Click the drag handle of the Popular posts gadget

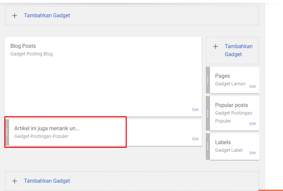tap(208, 113)
